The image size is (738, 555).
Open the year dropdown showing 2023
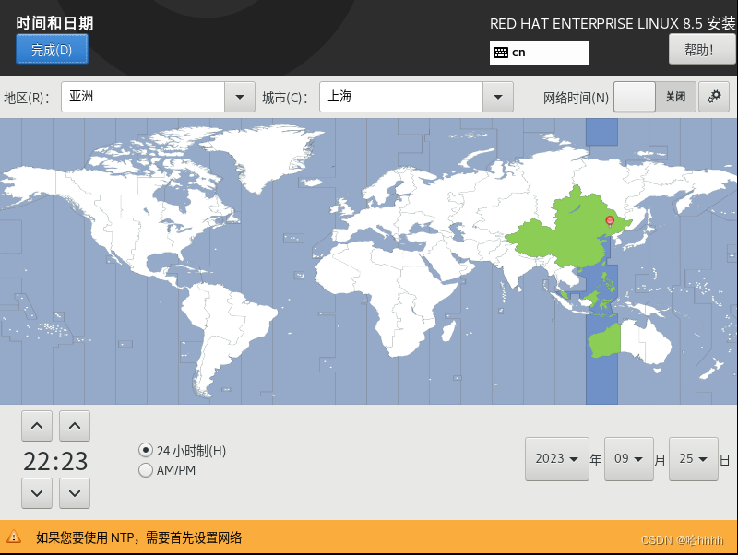coord(557,458)
